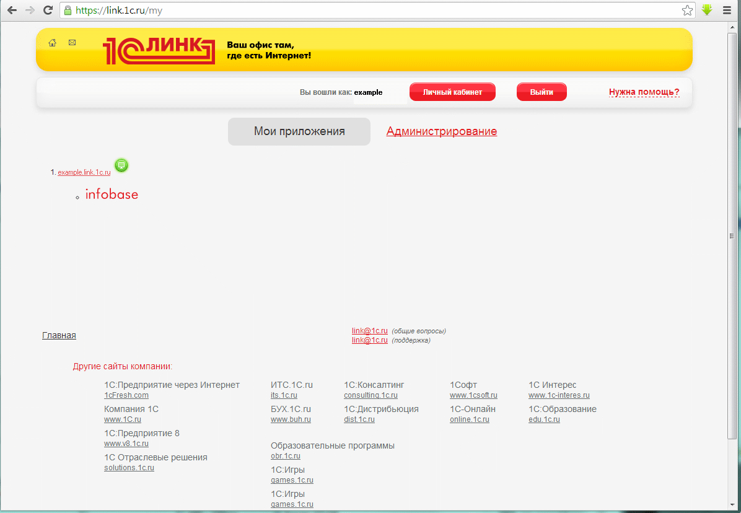This screenshot has height=513, width=741.
Task: Click the 1C Link logo
Action: pyautogui.click(x=159, y=51)
